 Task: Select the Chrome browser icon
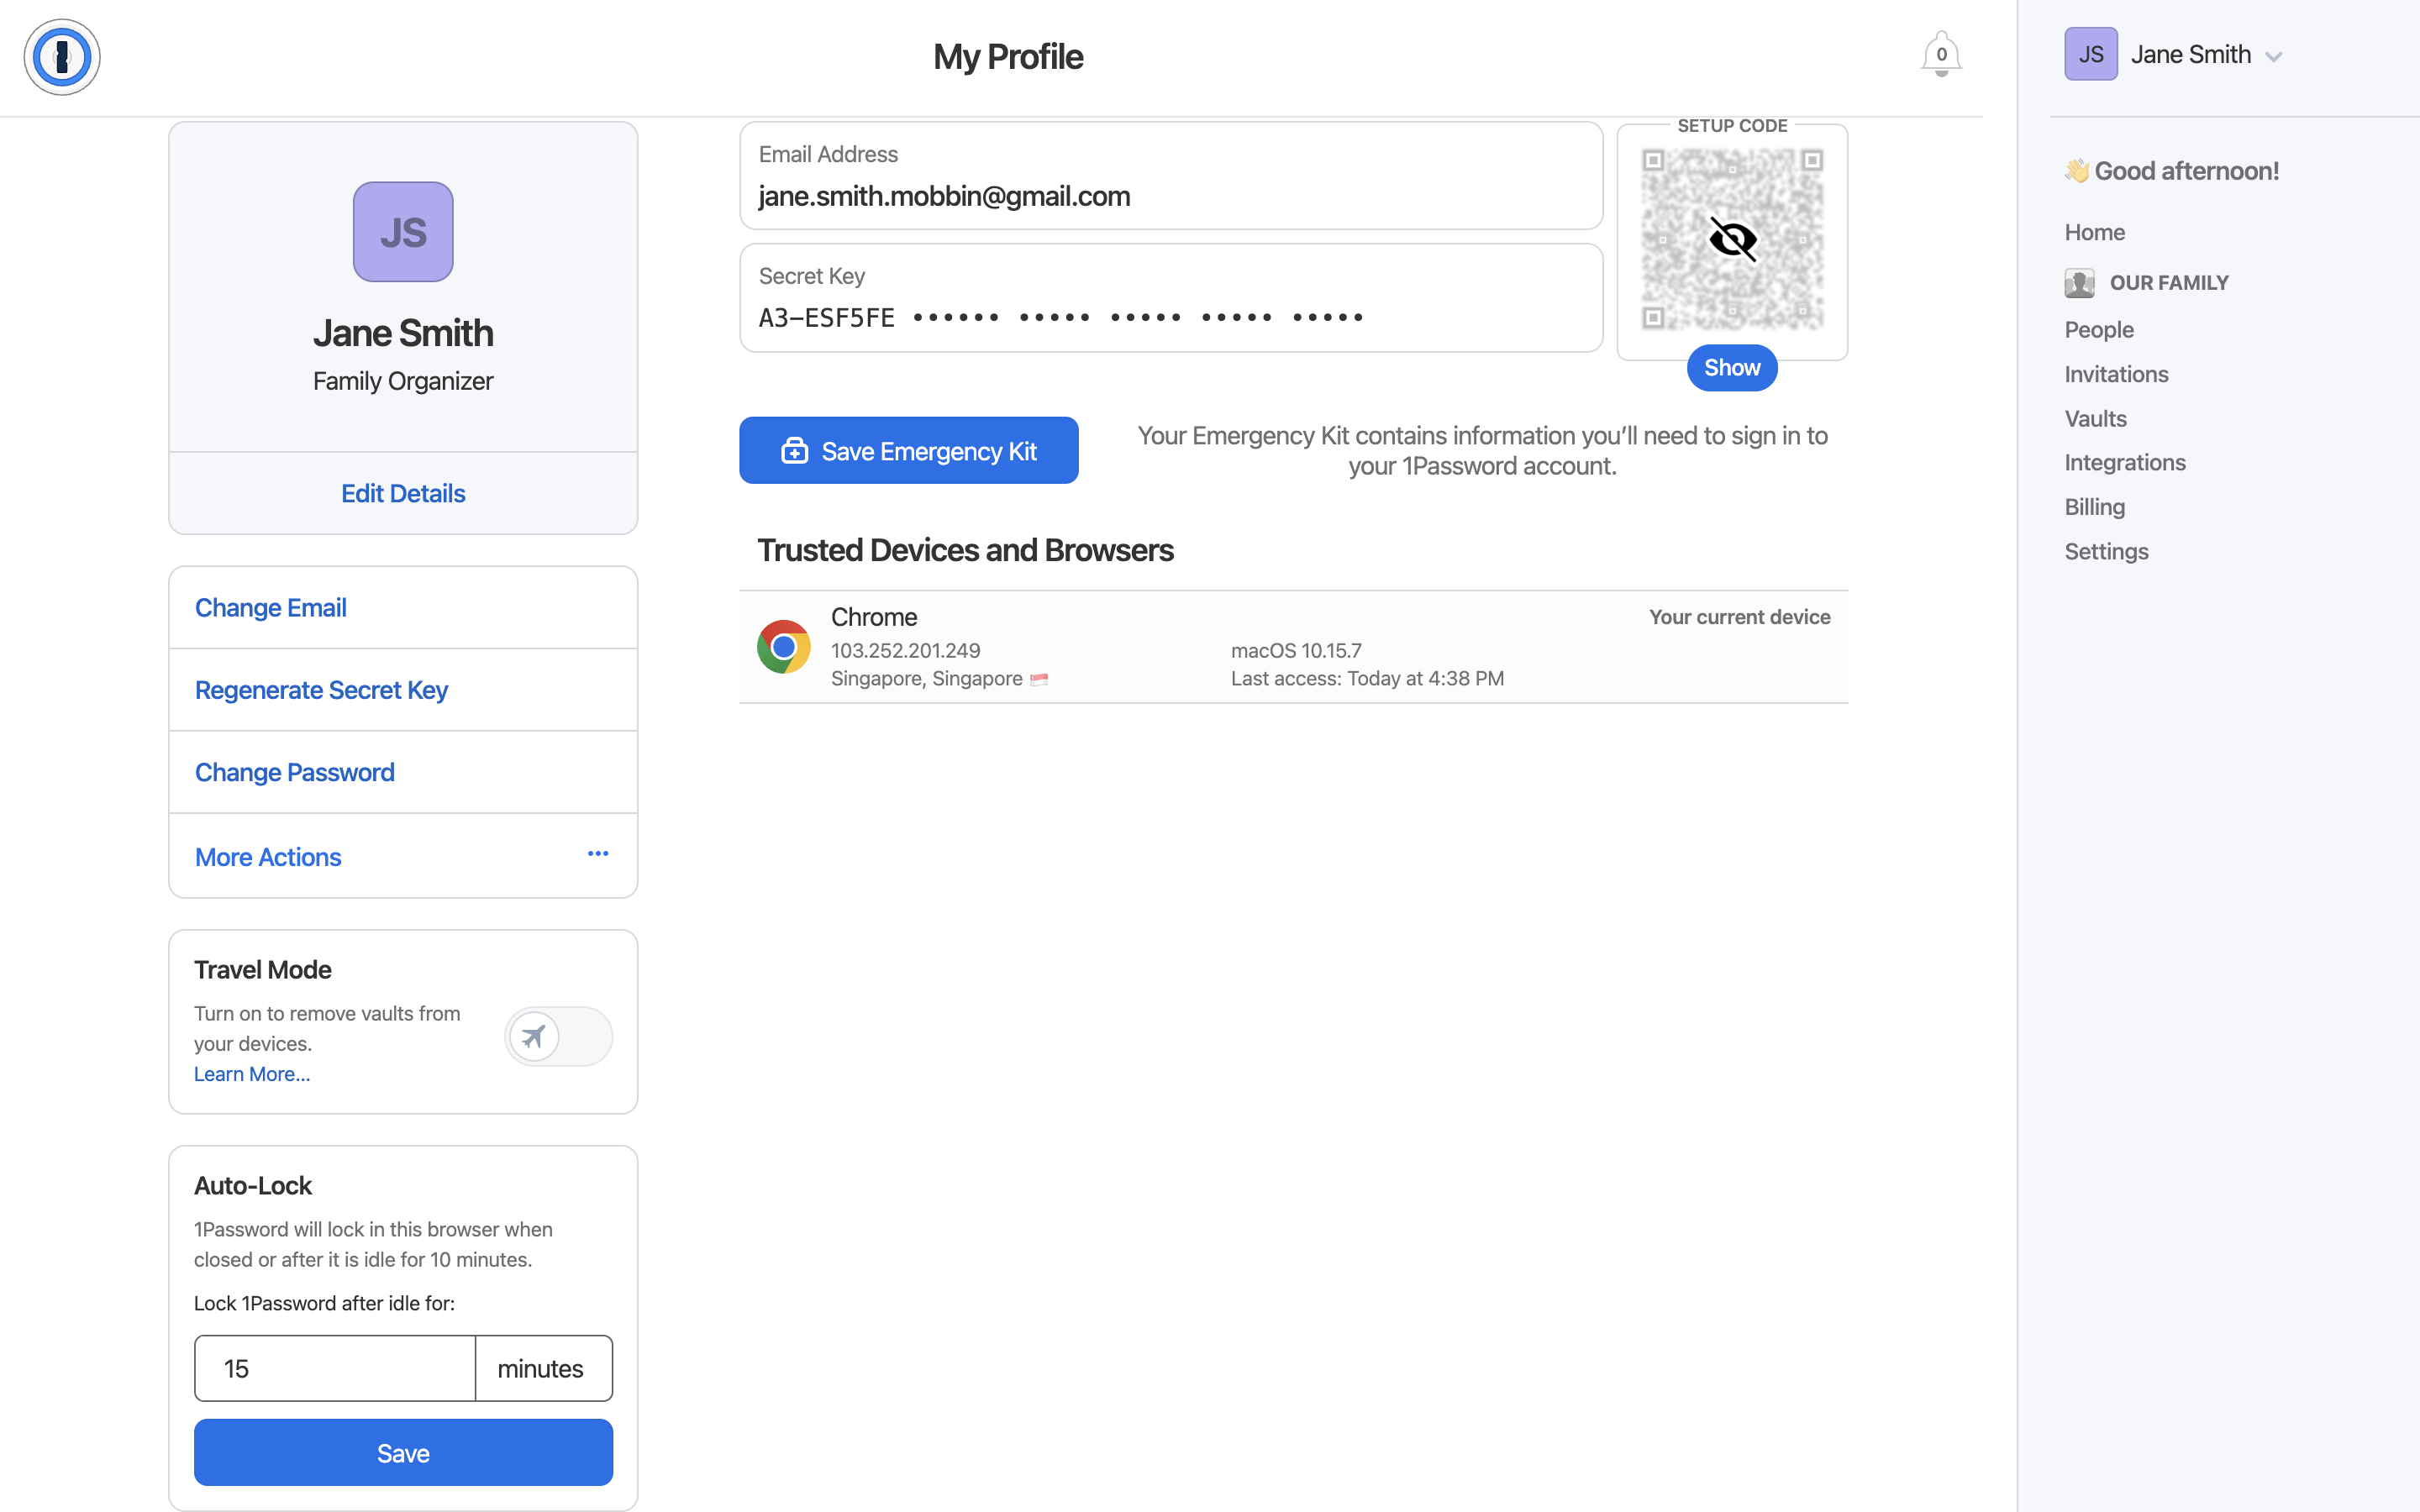[x=783, y=647]
